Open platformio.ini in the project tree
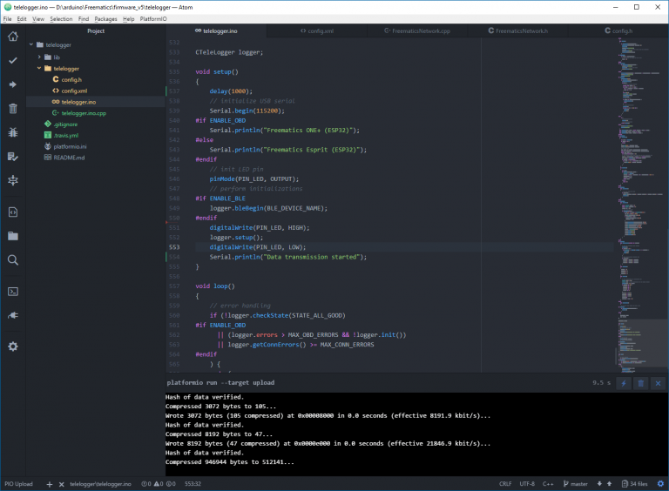 tap(70, 147)
